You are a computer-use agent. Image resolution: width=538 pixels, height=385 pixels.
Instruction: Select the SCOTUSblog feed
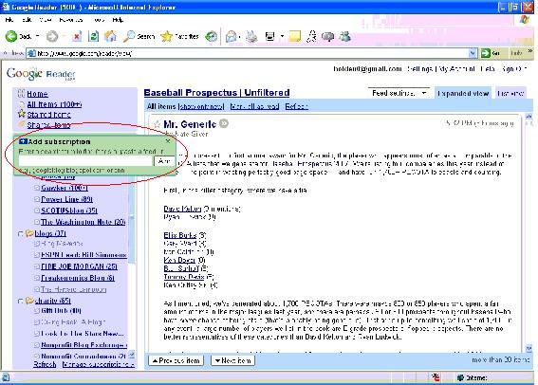pos(69,211)
